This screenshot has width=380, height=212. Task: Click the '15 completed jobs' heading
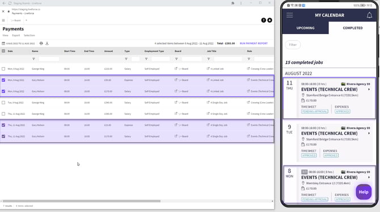click(x=304, y=63)
